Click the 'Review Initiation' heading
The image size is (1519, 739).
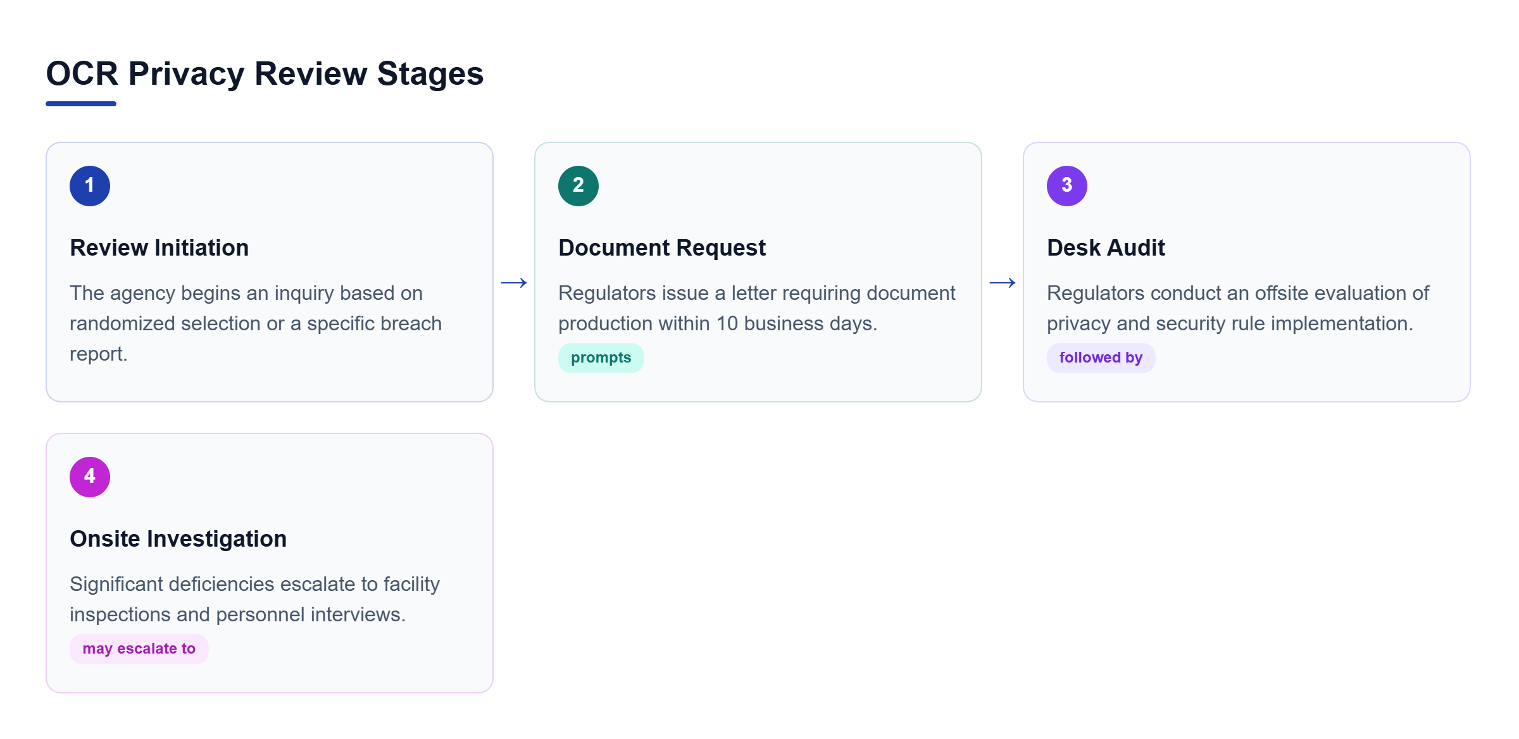tap(159, 248)
